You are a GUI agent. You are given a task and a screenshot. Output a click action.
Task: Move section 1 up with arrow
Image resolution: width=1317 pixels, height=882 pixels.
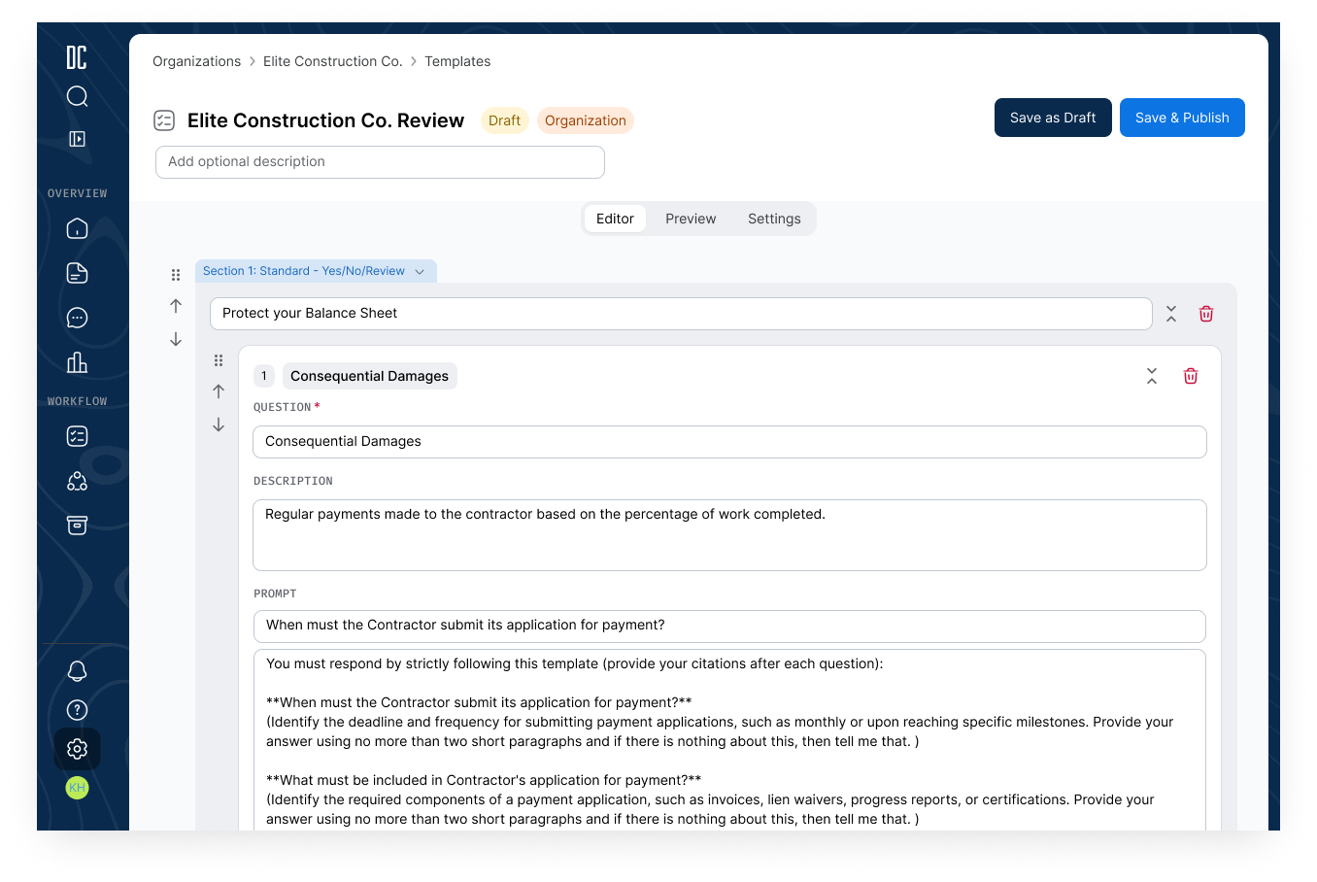[x=176, y=306]
